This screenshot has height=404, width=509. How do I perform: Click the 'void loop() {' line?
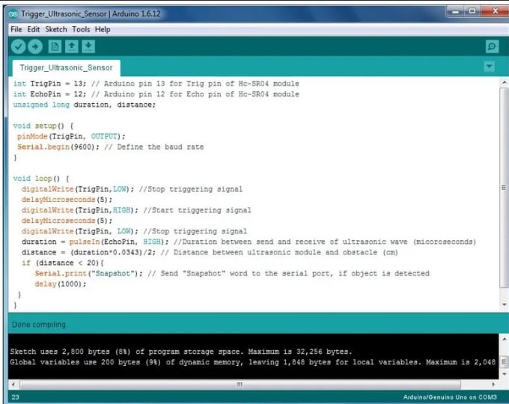click(x=41, y=179)
